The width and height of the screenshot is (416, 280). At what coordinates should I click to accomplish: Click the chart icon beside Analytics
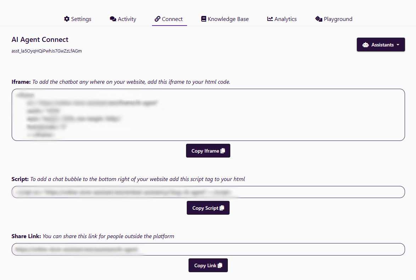[x=270, y=19]
